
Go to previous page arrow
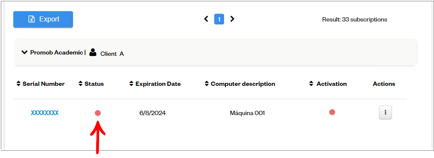coord(206,19)
